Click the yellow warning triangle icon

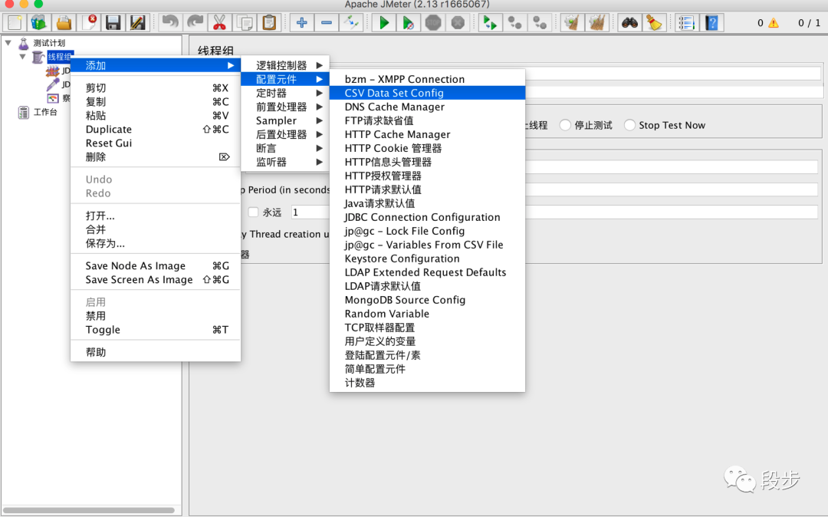click(x=774, y=23)
